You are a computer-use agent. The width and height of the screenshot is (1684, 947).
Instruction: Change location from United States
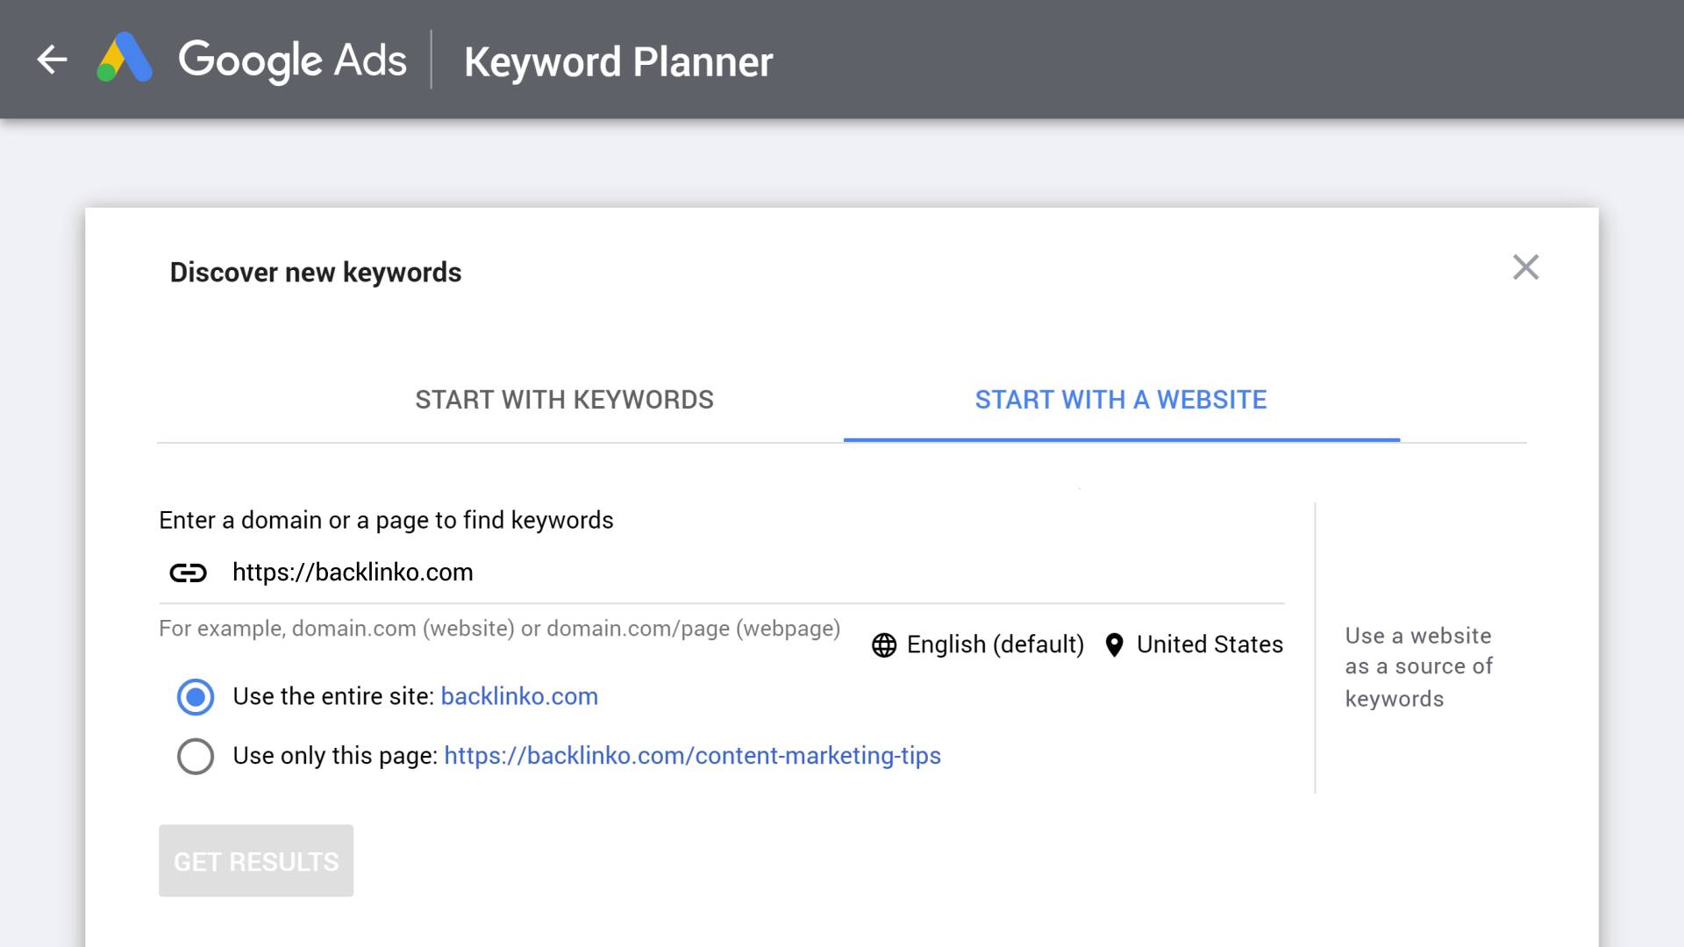click(x=1209, y=644)
